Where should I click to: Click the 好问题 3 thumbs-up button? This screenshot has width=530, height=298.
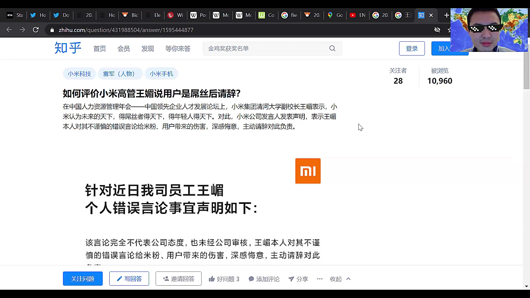coord(224,279)
